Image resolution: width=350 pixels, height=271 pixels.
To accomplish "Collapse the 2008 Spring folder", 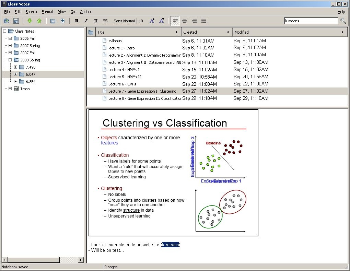I will [10, 60].
